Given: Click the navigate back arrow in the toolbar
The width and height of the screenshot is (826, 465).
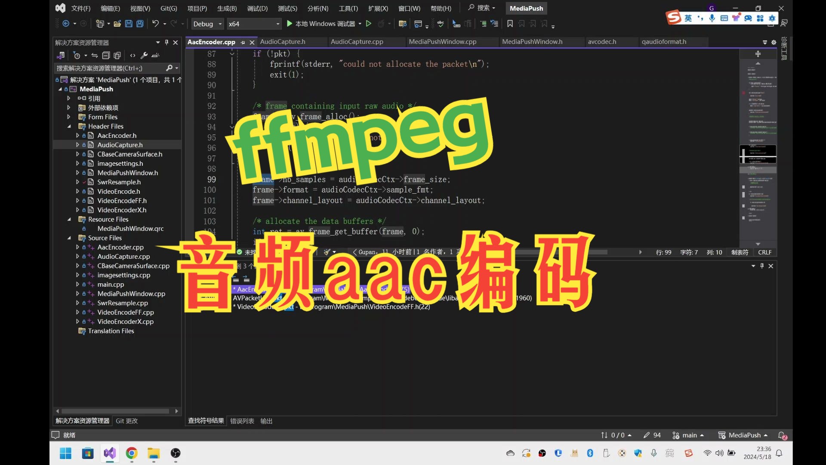Looking at the screenshot, I should click(66, 24).
